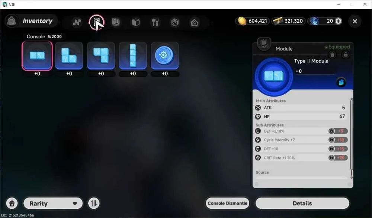Switch to the stacked documents inventory tab

(116, 22)
